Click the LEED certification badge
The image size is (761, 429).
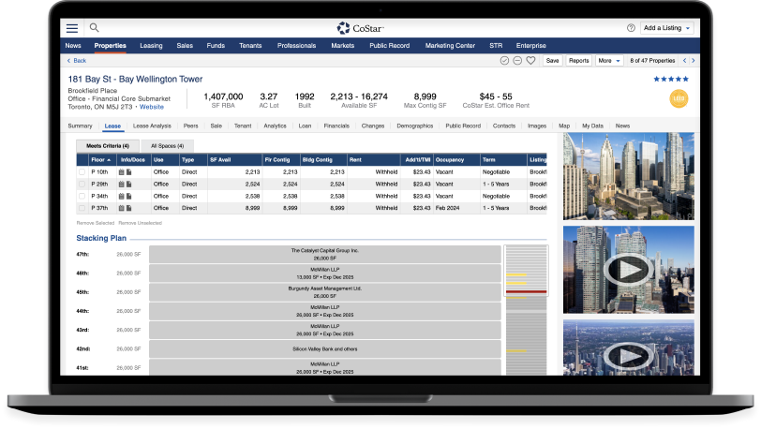click(x=679, y=98)
